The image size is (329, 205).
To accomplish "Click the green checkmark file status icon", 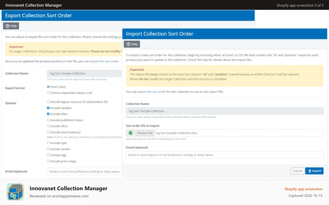I will pyautogui.click(x=131, y=133).
